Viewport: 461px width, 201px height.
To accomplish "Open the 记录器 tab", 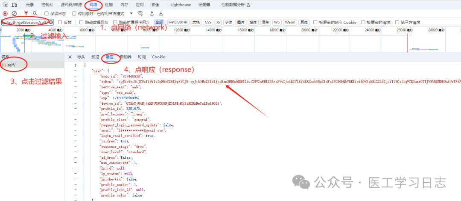I will click(204, 5).
